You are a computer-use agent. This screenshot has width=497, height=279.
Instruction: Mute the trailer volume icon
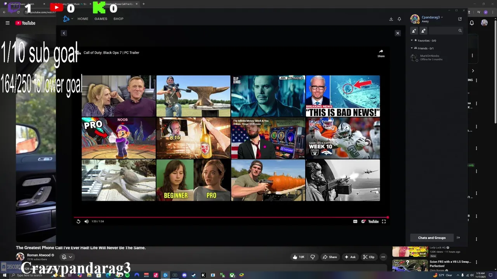86,221
